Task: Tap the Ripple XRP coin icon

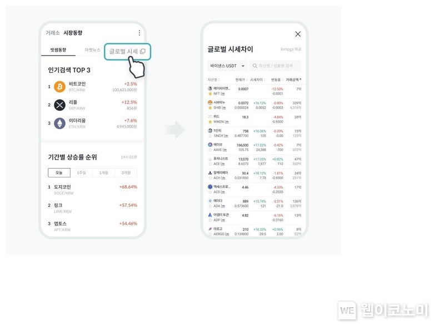Action: tap(59, 105)
